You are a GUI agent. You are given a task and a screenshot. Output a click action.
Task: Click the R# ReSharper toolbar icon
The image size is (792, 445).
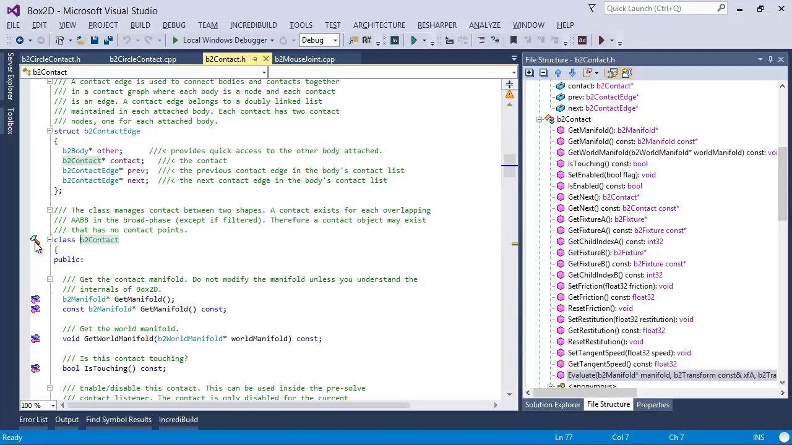[x=367, y=40]
